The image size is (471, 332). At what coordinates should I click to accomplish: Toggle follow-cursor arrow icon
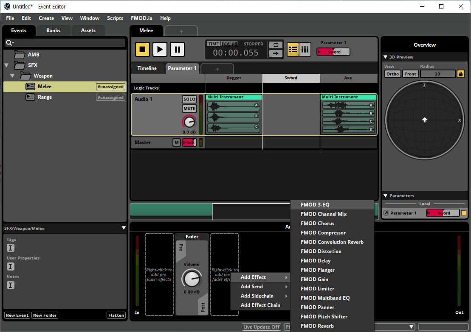[x=276, y=53]
